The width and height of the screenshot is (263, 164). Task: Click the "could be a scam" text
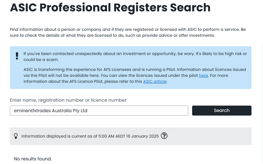click(41, 60)
